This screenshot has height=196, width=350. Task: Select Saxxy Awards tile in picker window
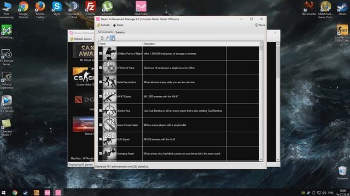84,52
